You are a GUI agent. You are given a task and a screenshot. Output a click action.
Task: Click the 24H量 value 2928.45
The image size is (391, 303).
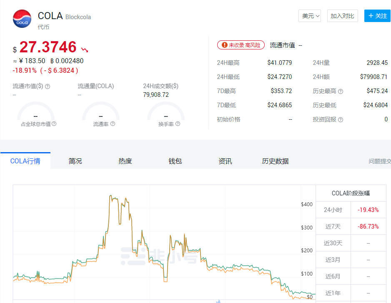point(377,63)
